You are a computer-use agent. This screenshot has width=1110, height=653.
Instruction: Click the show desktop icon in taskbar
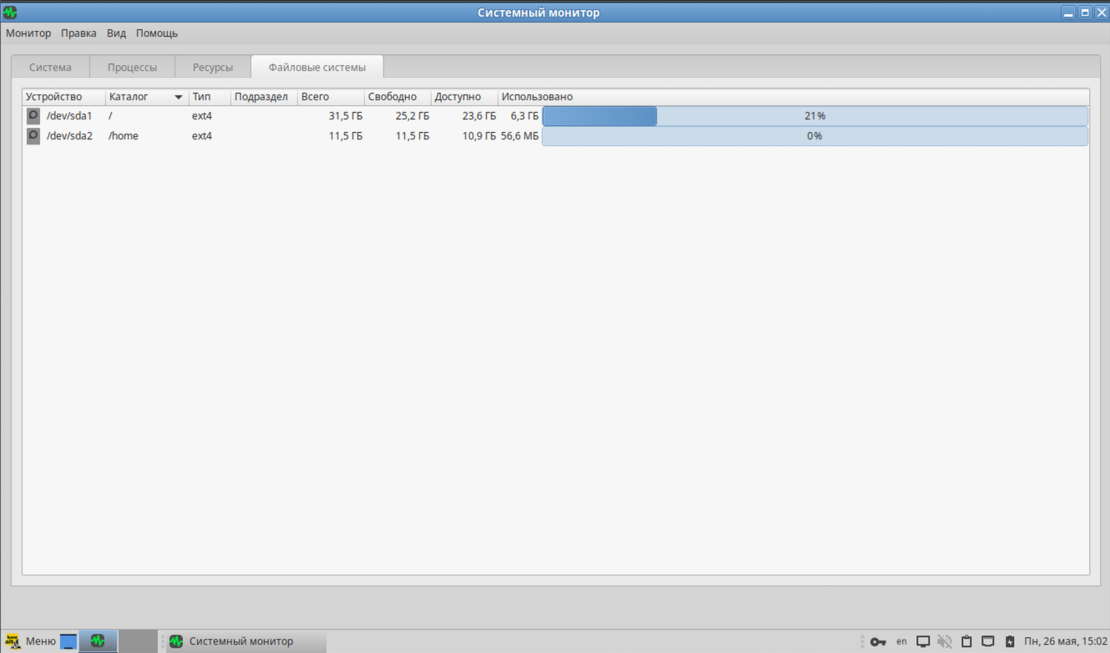(68, 641)
